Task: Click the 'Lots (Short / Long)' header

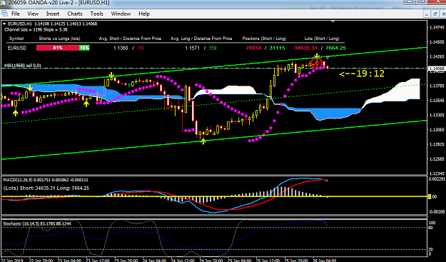Action: (322, 39)
